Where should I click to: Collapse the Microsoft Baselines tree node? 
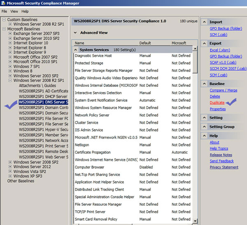(x=4, y=29)
